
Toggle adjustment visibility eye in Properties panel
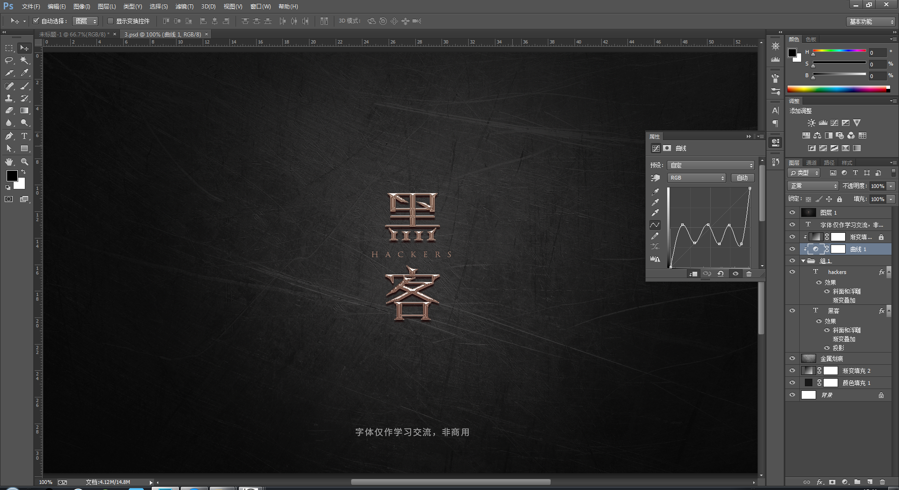[735, 274]
